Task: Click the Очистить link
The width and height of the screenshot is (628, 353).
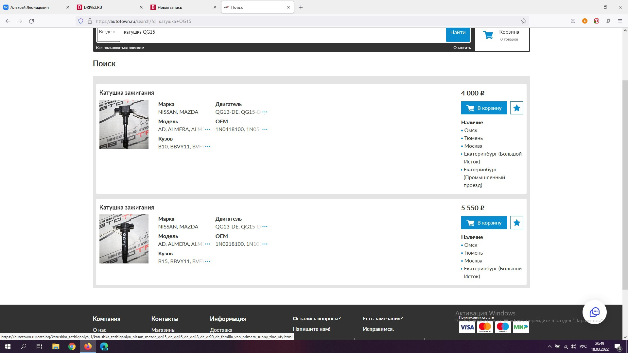Action: click(462, 48)
